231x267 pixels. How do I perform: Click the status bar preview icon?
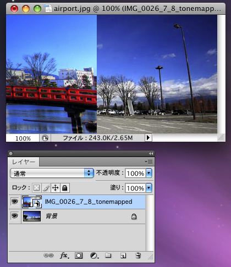(45, 138)
